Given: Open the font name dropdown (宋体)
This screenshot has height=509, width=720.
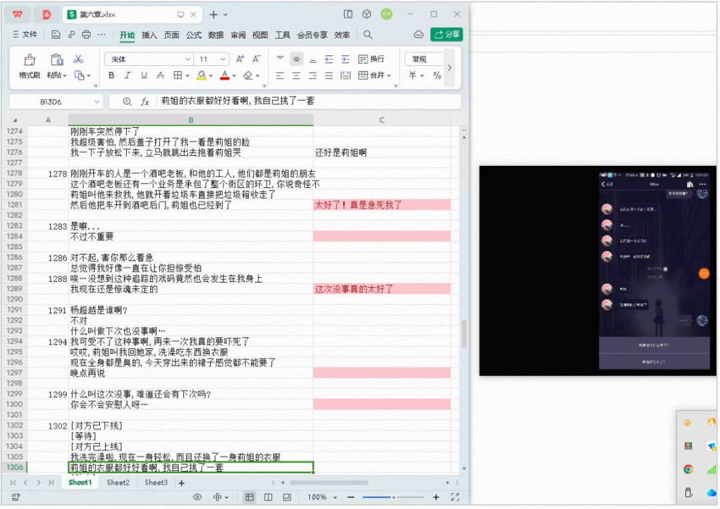Looking at the screenshot, I should pyautogui.click(x=188, y=59).
